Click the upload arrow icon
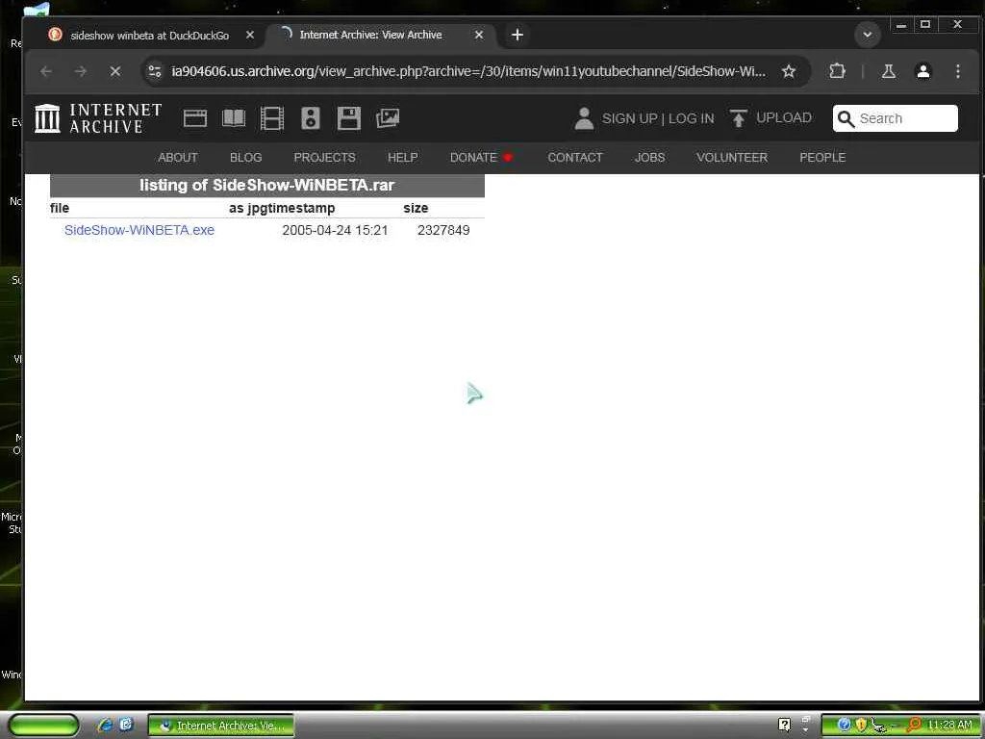The image size is (985, 739). [x=738, y=118]
